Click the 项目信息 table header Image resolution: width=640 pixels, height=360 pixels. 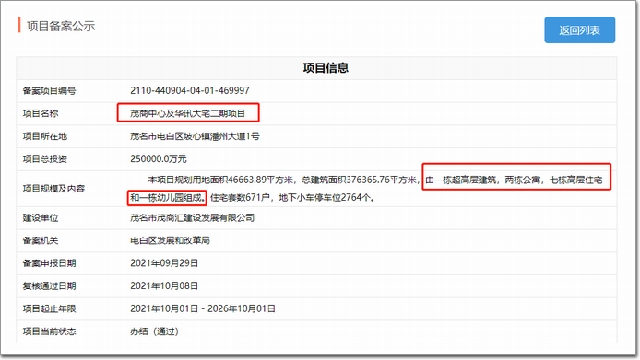(326, 68)
